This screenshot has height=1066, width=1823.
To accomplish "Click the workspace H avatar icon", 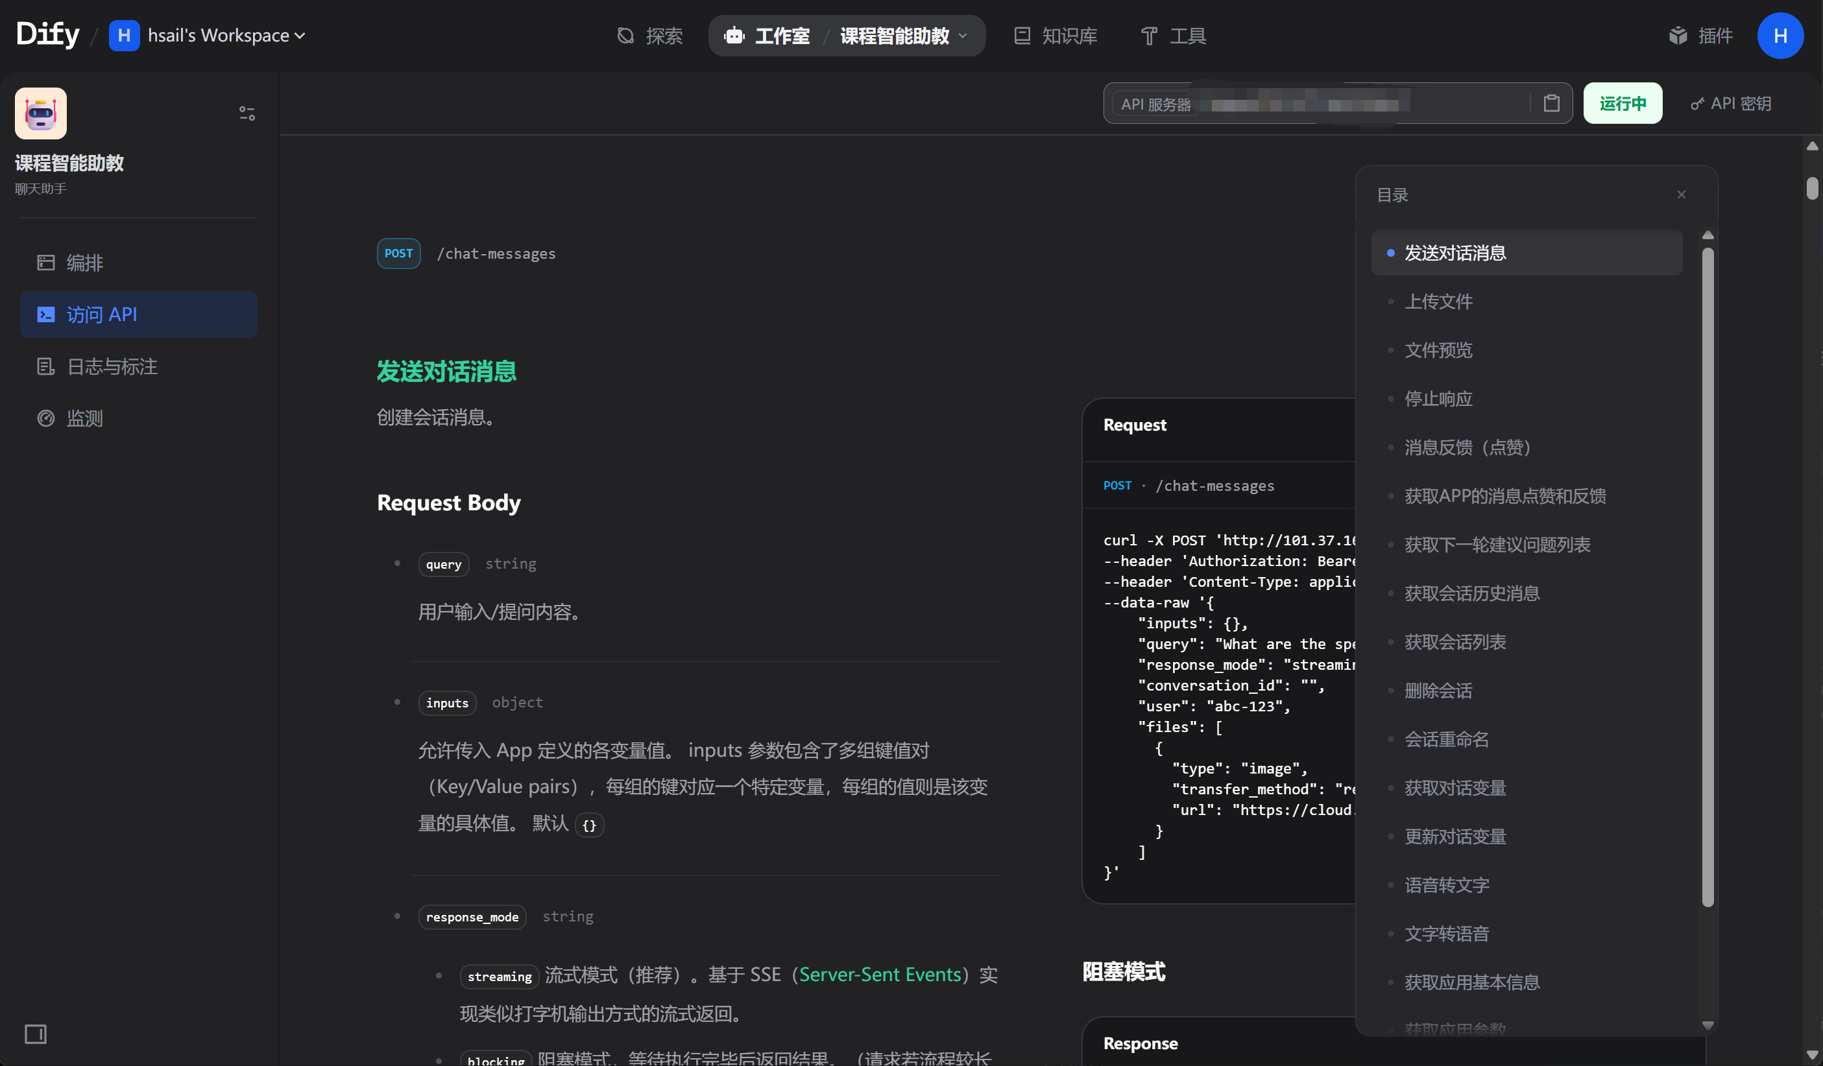I will coord(124,36).
